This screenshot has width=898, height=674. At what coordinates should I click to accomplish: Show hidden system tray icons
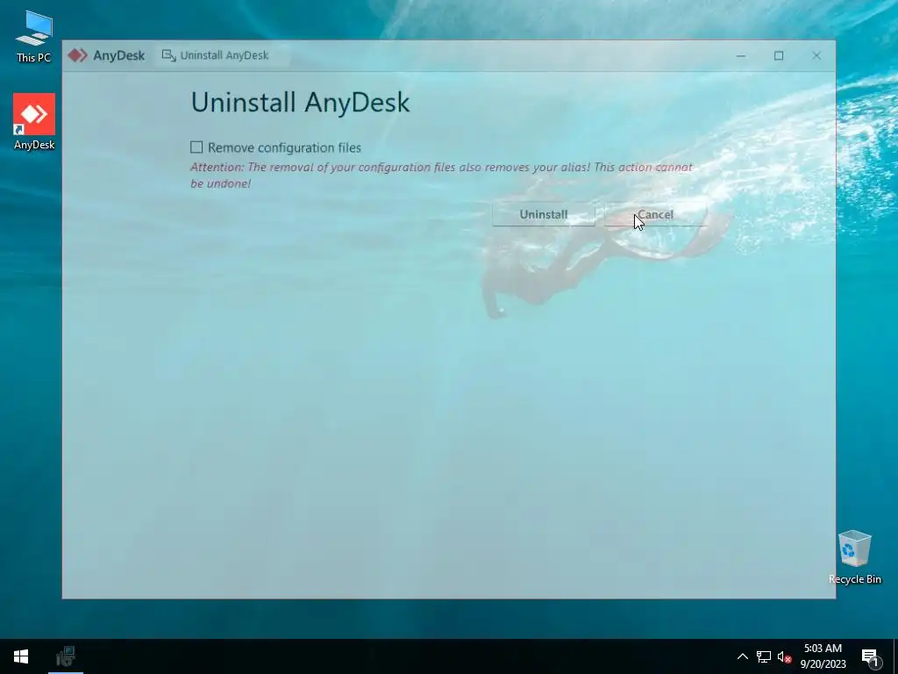click(x=742, y=656)
